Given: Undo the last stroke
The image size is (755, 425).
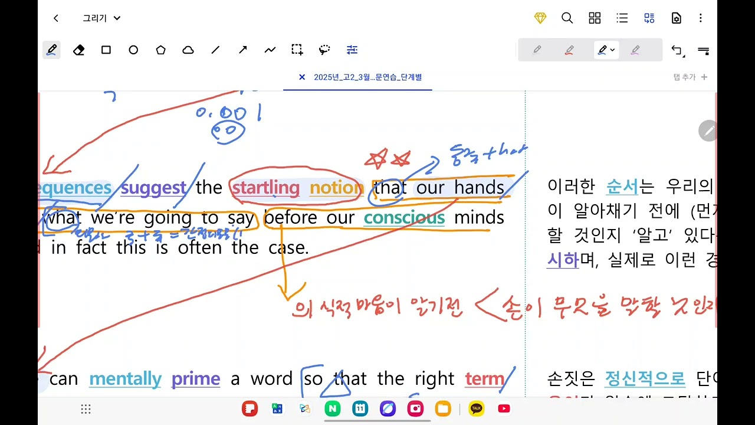Looking at the screenshot, I should coord(678,51).
